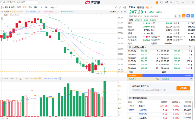Sort by 最新价 column header

(x=164, y=102)
